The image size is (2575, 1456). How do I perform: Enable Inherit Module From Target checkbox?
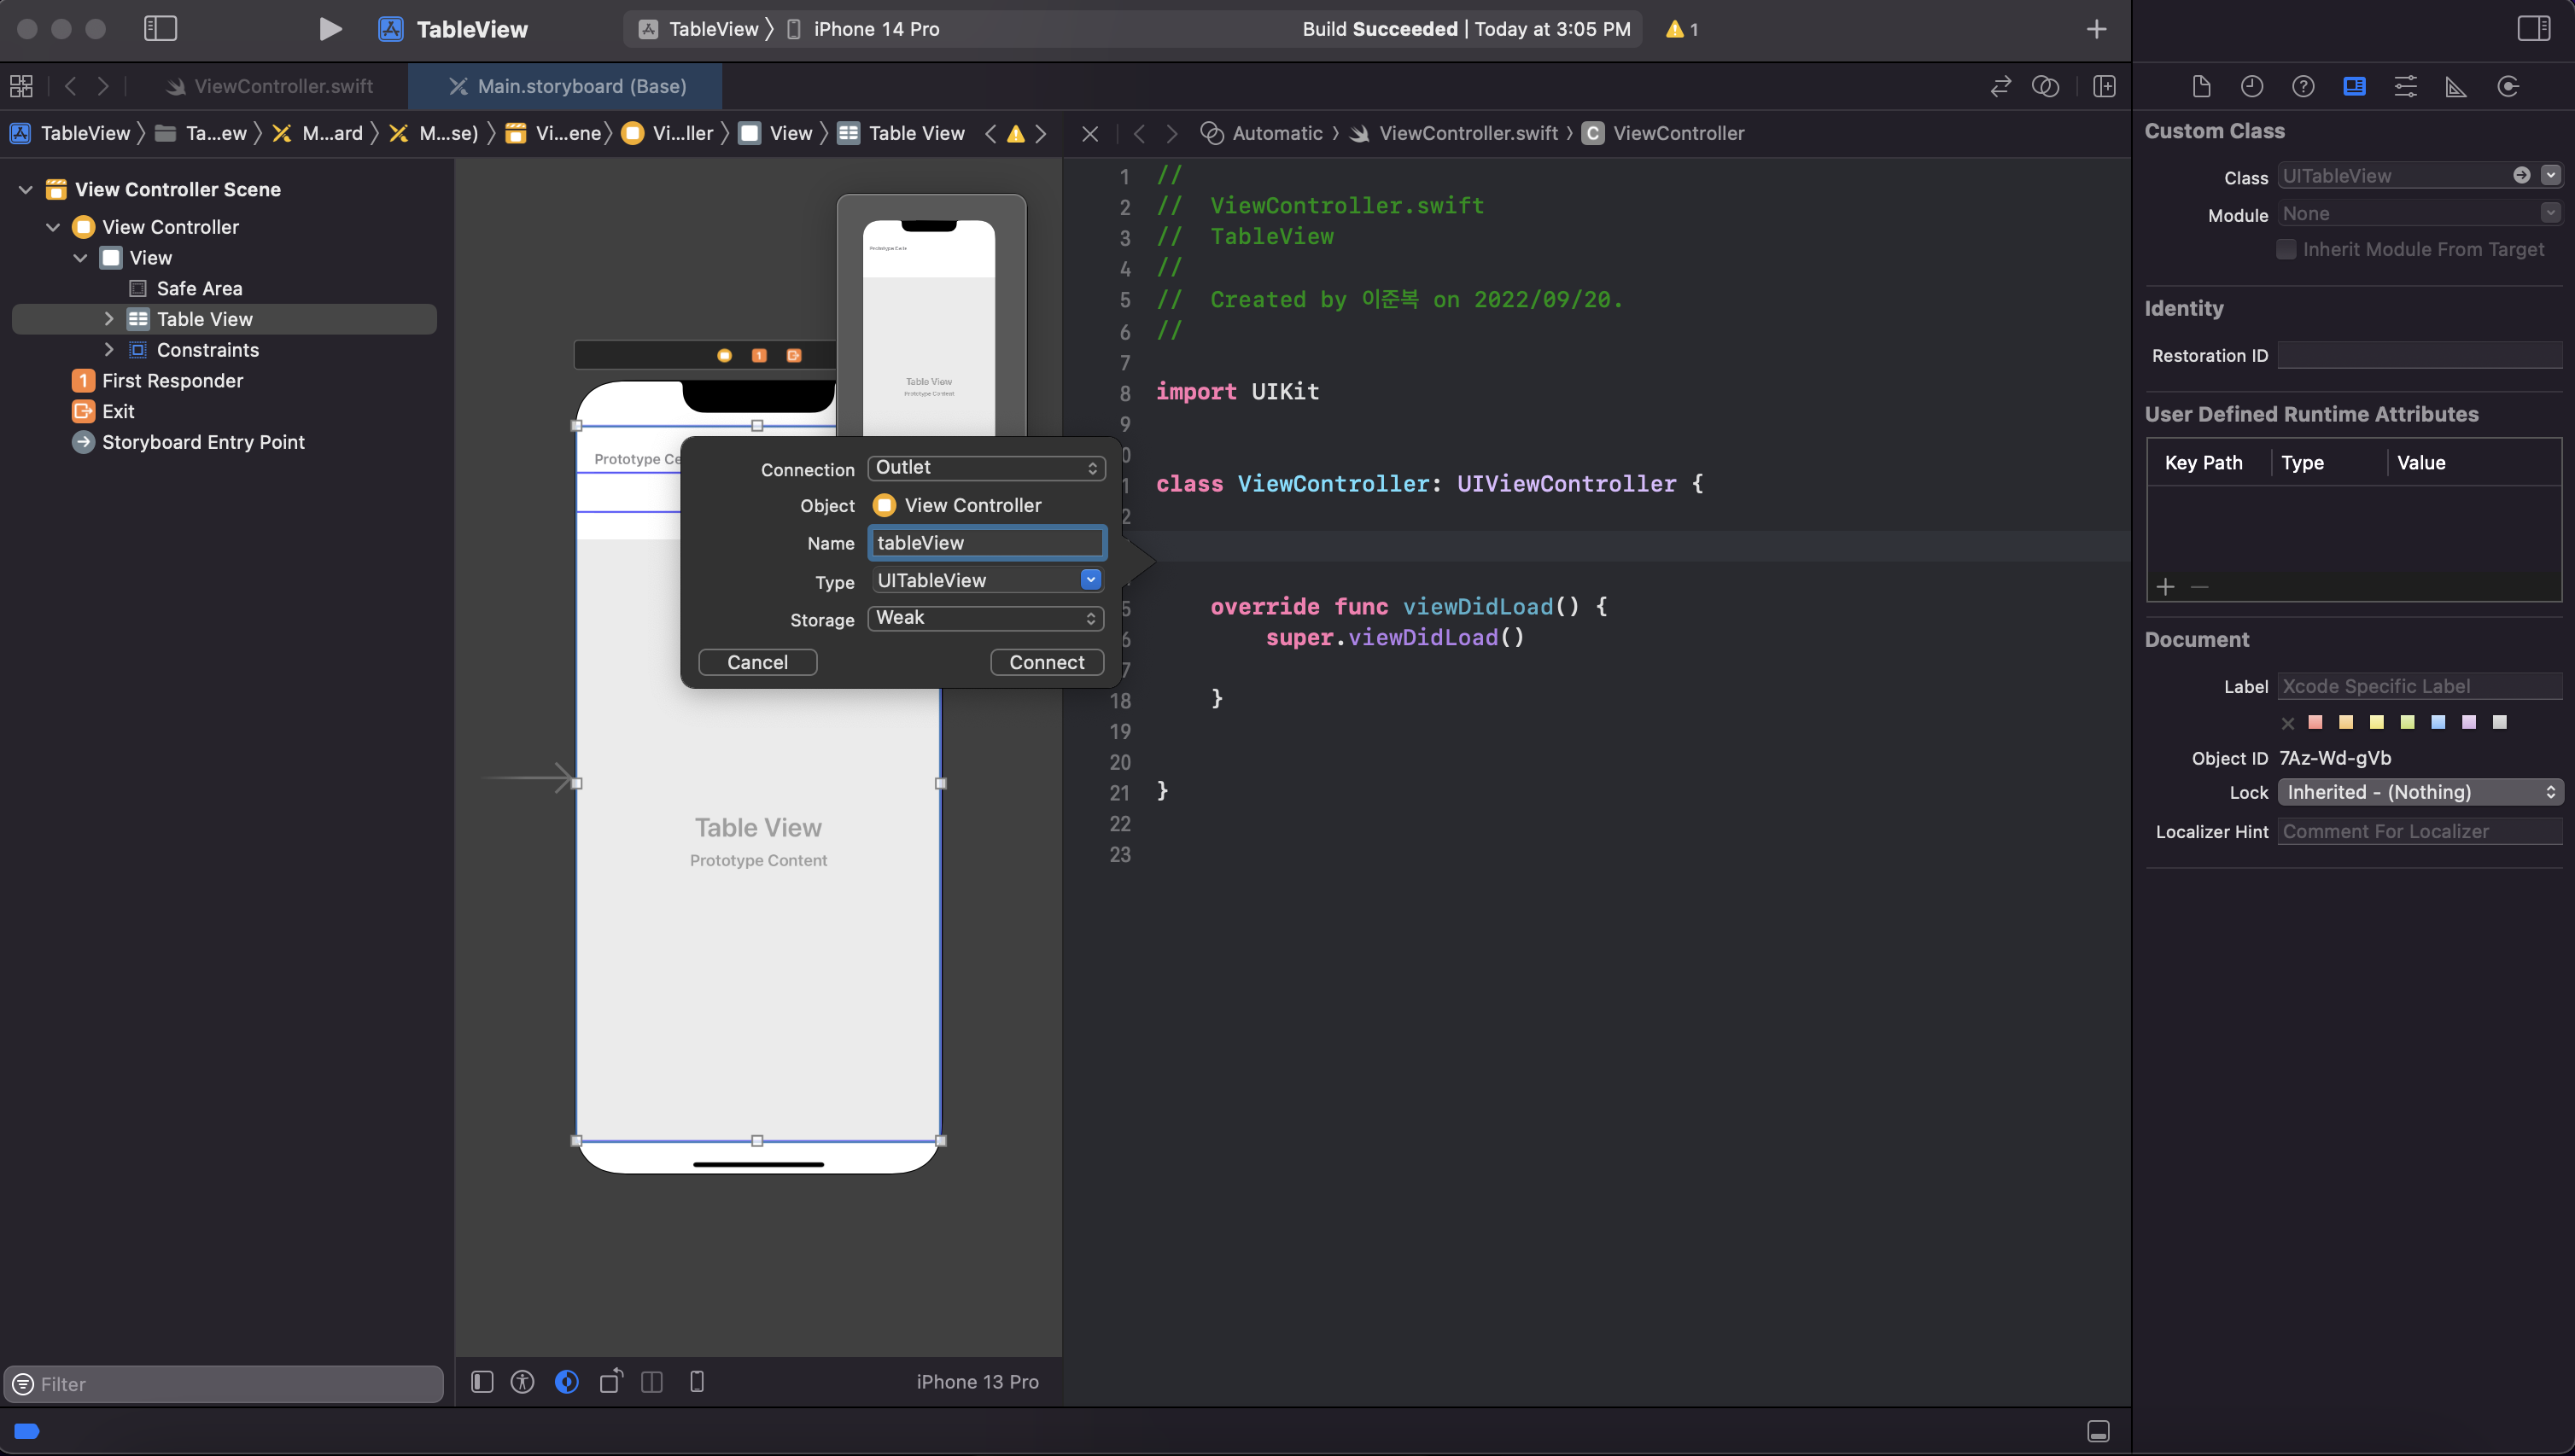click(2286, 249)
